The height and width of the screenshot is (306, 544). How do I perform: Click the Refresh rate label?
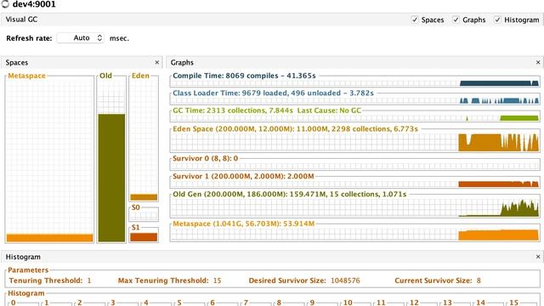point(29,38)
